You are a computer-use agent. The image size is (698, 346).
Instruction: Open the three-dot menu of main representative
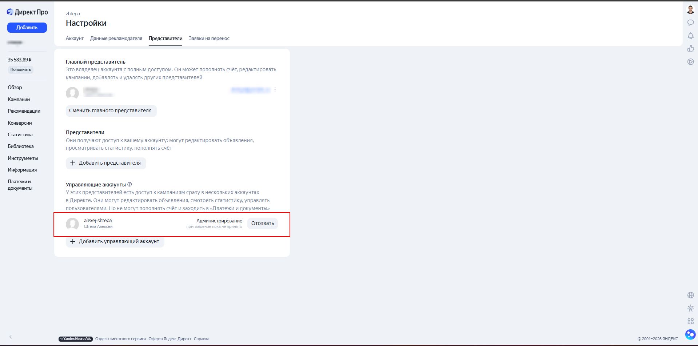coord(275,90)
